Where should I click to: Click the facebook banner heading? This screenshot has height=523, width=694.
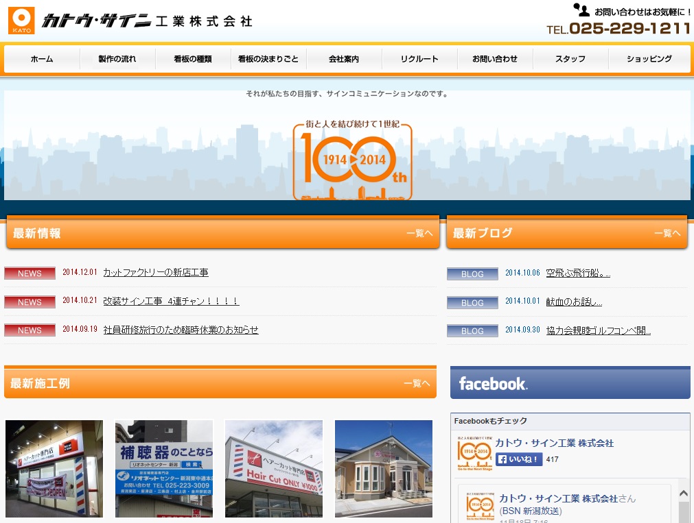click(570, 383)
